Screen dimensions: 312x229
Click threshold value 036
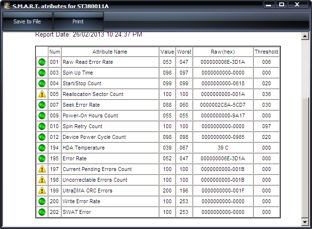click(267, 94)
